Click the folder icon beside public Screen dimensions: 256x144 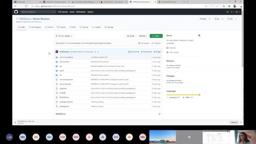pos(57,71)
